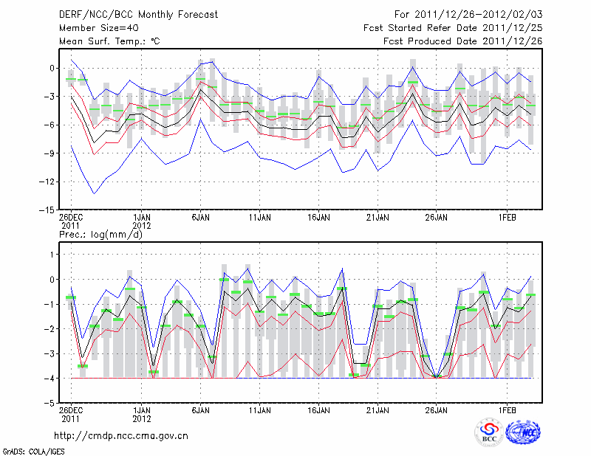Click the NCC circular logo
Screen dimensions: 591x456
522,434
